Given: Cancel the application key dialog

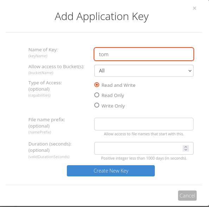Looking at the screenshot, I should (x=187, y=195).
